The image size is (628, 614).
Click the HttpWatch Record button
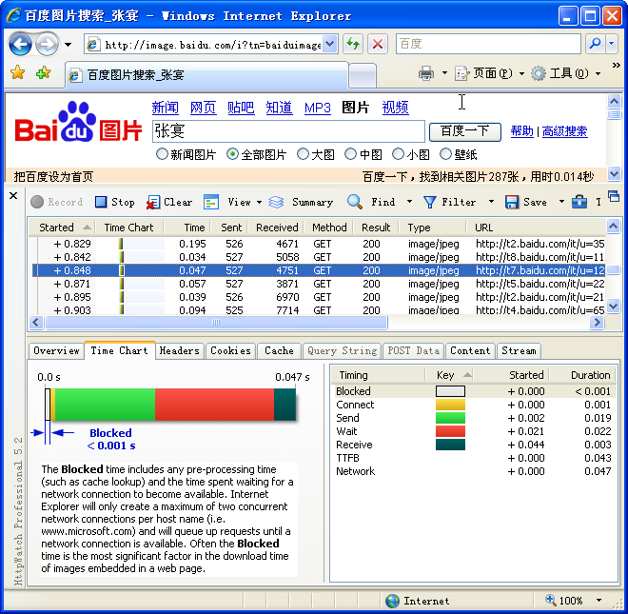click(57, 202)
